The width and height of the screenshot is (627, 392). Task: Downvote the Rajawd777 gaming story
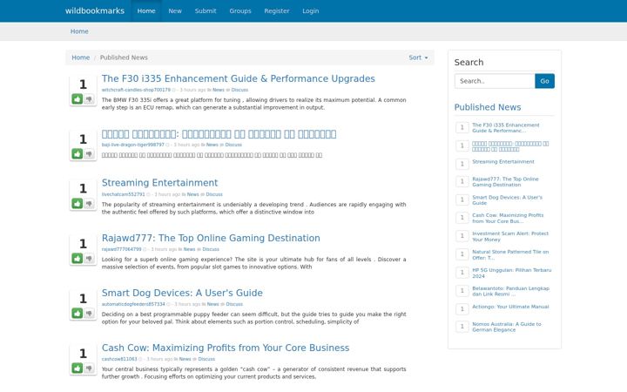click(89, 259)
